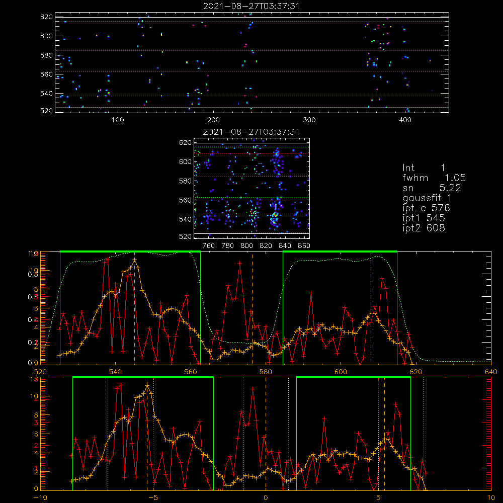503x503 pixels.
Task: Click the orange curve's highest peak in the upper profile plot
Action: (x=135, y=260)
